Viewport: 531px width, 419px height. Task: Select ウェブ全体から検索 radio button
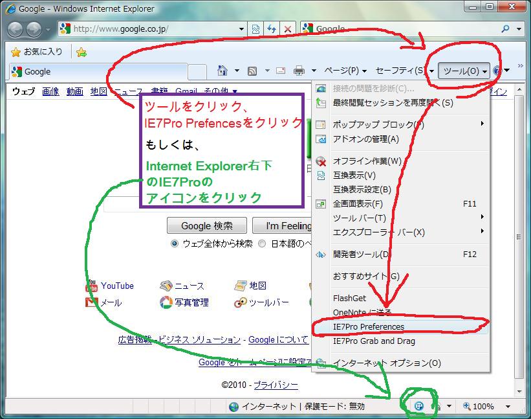coord(175,243)
